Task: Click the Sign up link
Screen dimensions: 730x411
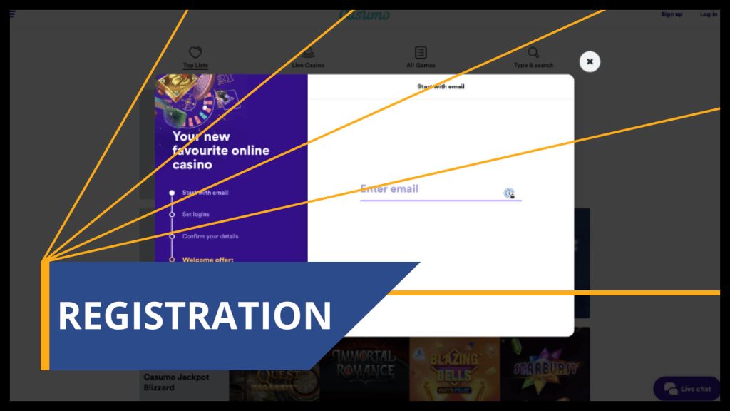Action: (x=672, y=14)
